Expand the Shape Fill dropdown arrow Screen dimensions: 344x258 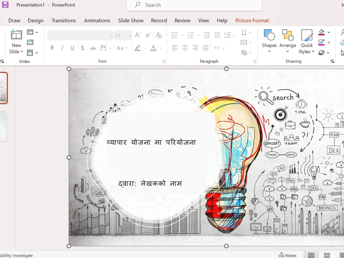[x=329, y=32]
